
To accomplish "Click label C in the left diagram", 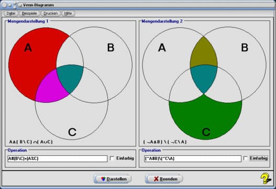I will pyautogui.click(x=72, y=132).
